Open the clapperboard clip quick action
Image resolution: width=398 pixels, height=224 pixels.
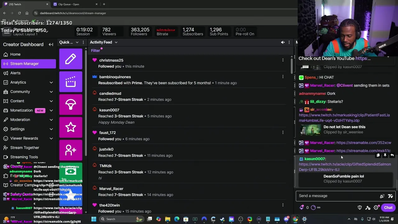pos(71,82)
